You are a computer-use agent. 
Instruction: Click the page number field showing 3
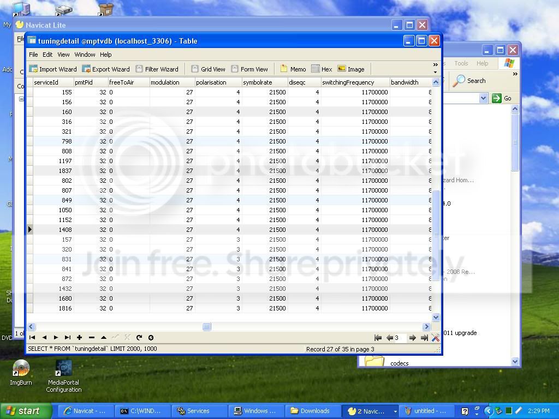pos(400,338)
